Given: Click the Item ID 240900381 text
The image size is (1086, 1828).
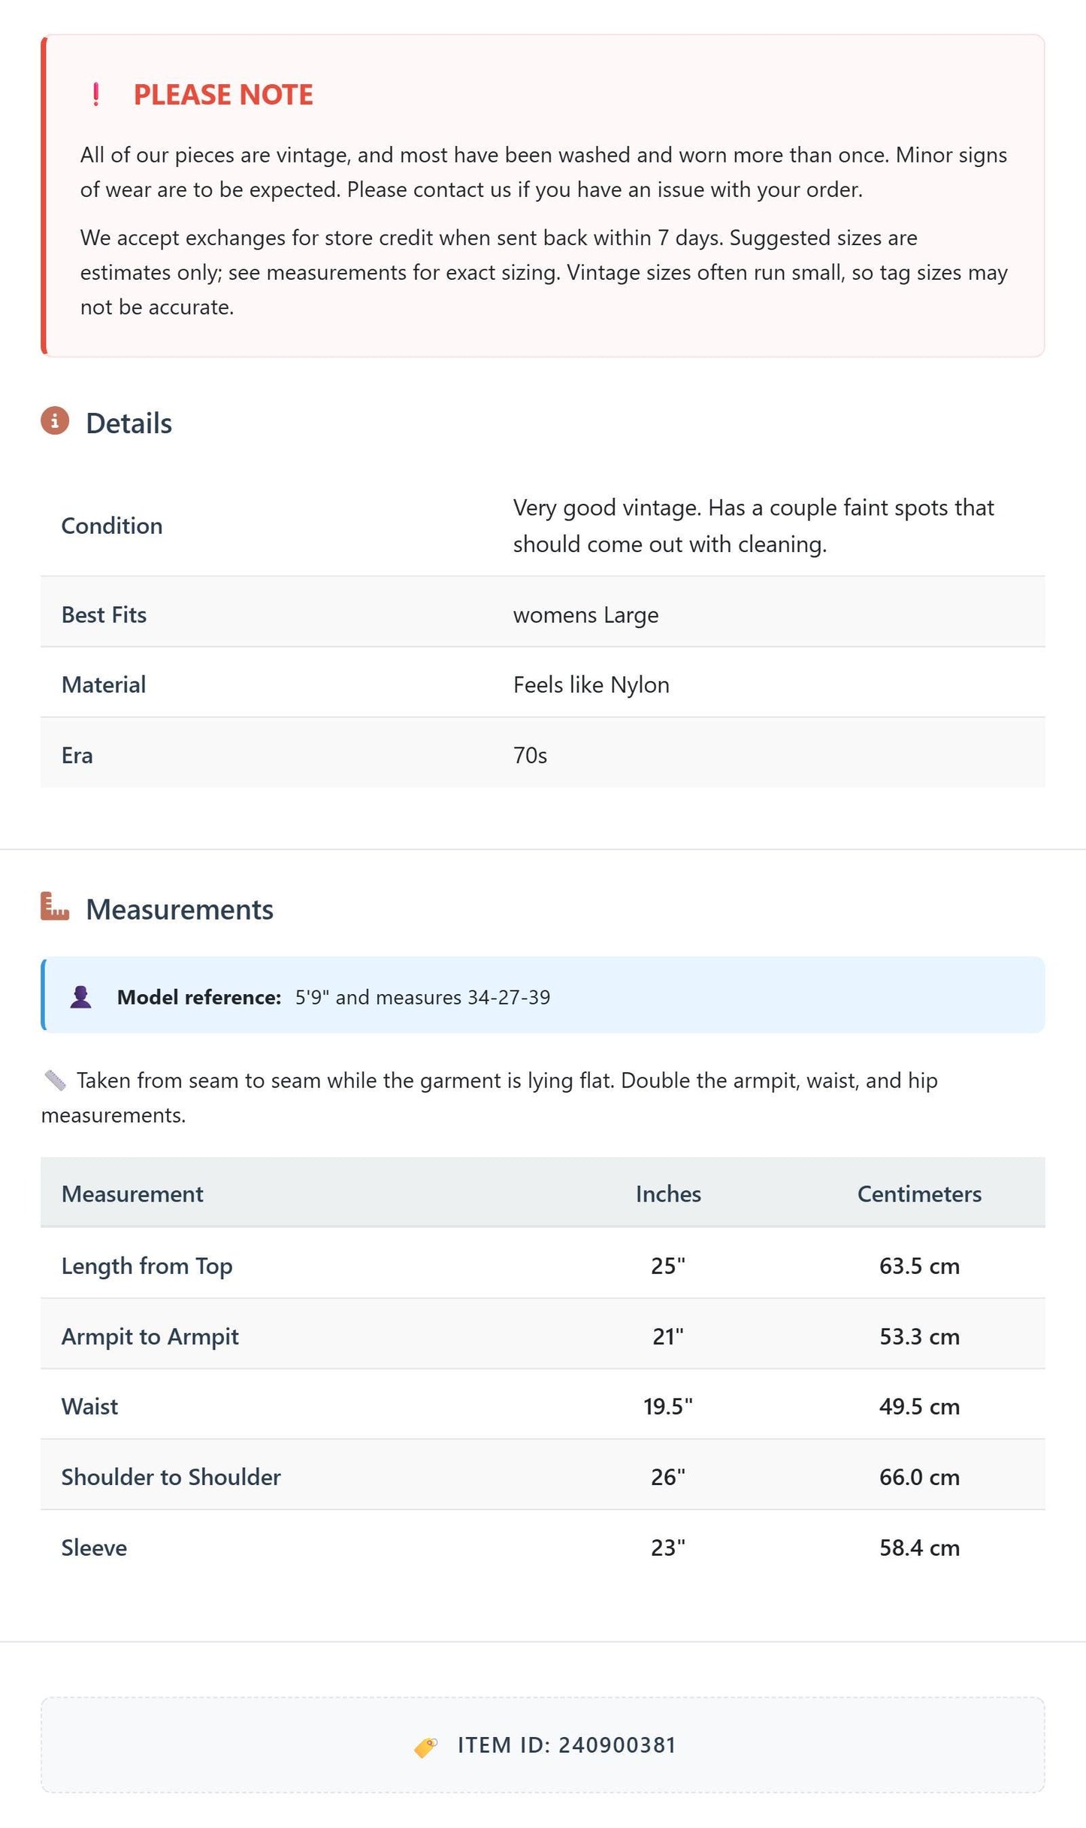Looking at the screenshot, I should (x=567, y=1745).
